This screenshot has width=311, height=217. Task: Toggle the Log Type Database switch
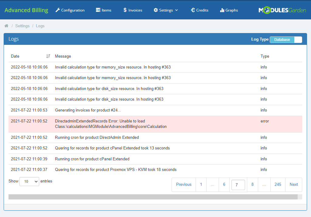(x=286, y=40)
